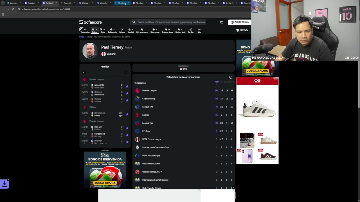This screenshot has width=360, height=202.
Task: Select the Béisbol sport tab
Action: click(122, 30)
